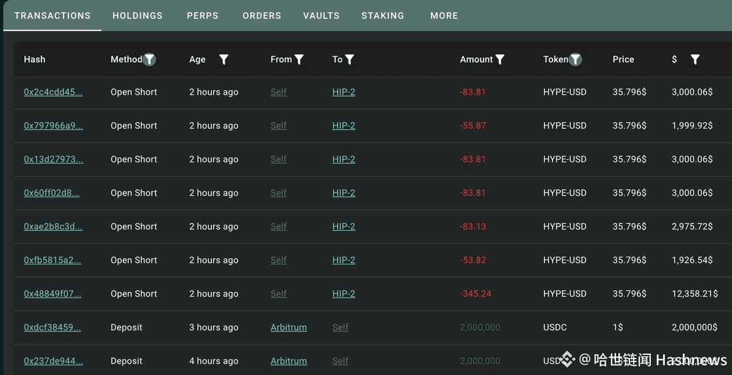Open the Token column filter
The image size is (732, 375).
coord(575,59)
